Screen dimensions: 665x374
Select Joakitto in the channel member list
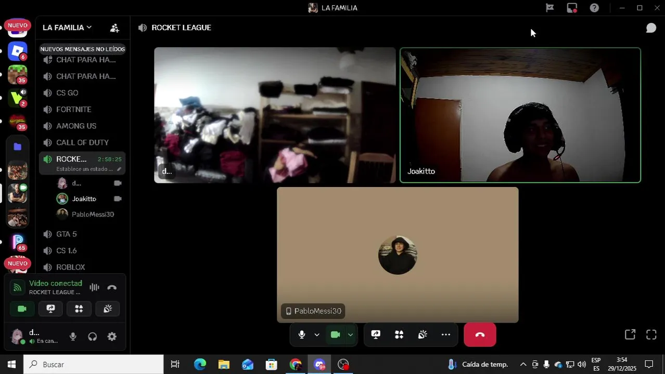pyautogui.click(x=88, y=199)
